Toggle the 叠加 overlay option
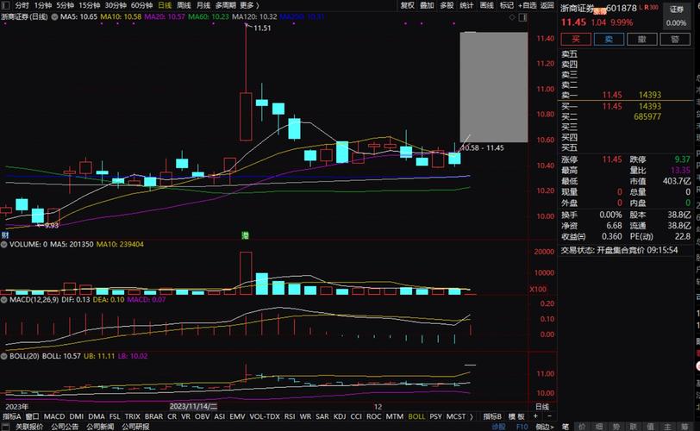700x431 pixels. [427, 5]
